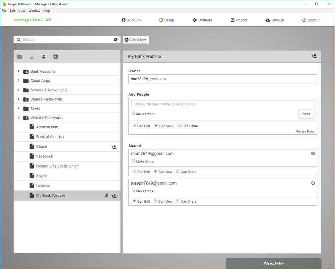This screenshot has width=335, height=269.
Task: Open the View menu
Action: 22,11
